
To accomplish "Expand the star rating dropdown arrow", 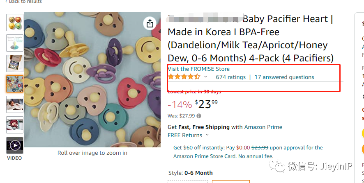I will [x=206, y=77].
